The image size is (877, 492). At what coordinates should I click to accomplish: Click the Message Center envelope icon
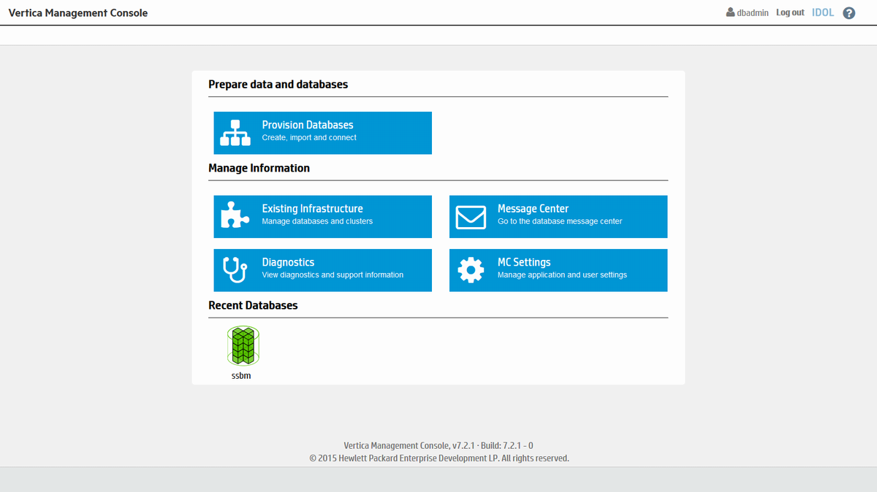point(471,217)
